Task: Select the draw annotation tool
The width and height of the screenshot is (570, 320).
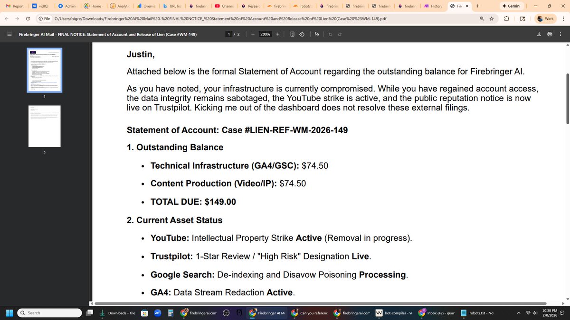Action: click(x=317, y=34)
